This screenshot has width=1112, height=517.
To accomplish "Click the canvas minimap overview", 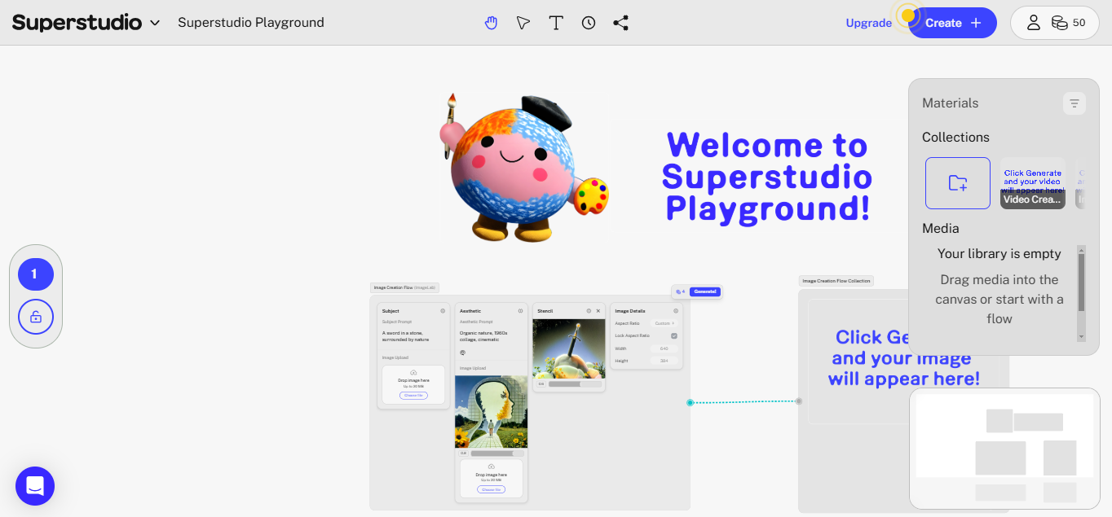I will pos(1004,449).
